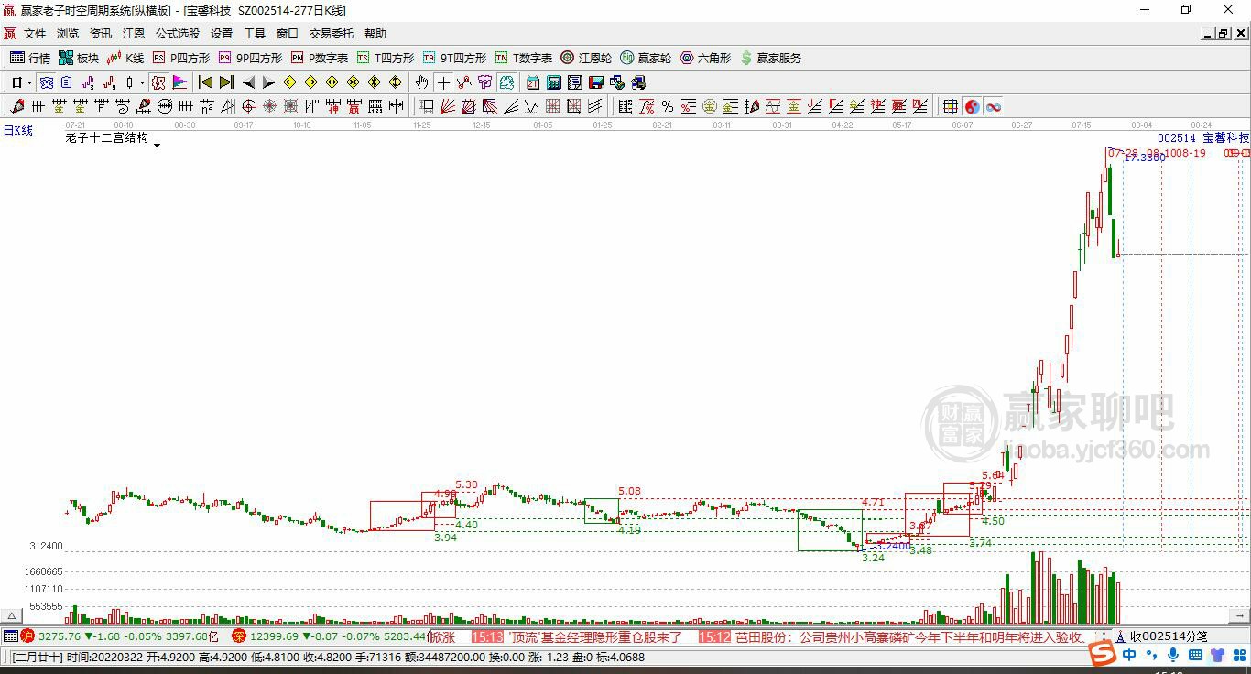Toggle the dashed frame chart mode icon
Screen dimensions: 1251x674
pos(159,82)
